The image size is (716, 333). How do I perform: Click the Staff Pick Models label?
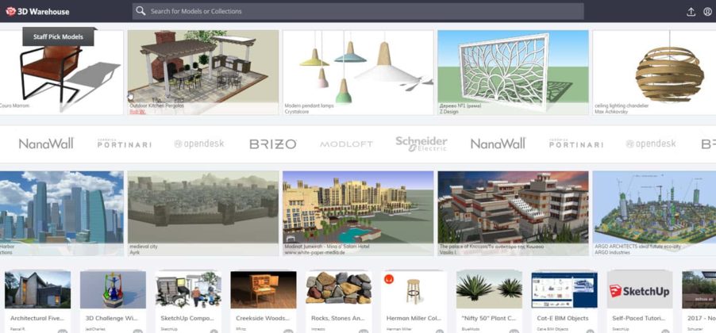[x=59, y=37]
